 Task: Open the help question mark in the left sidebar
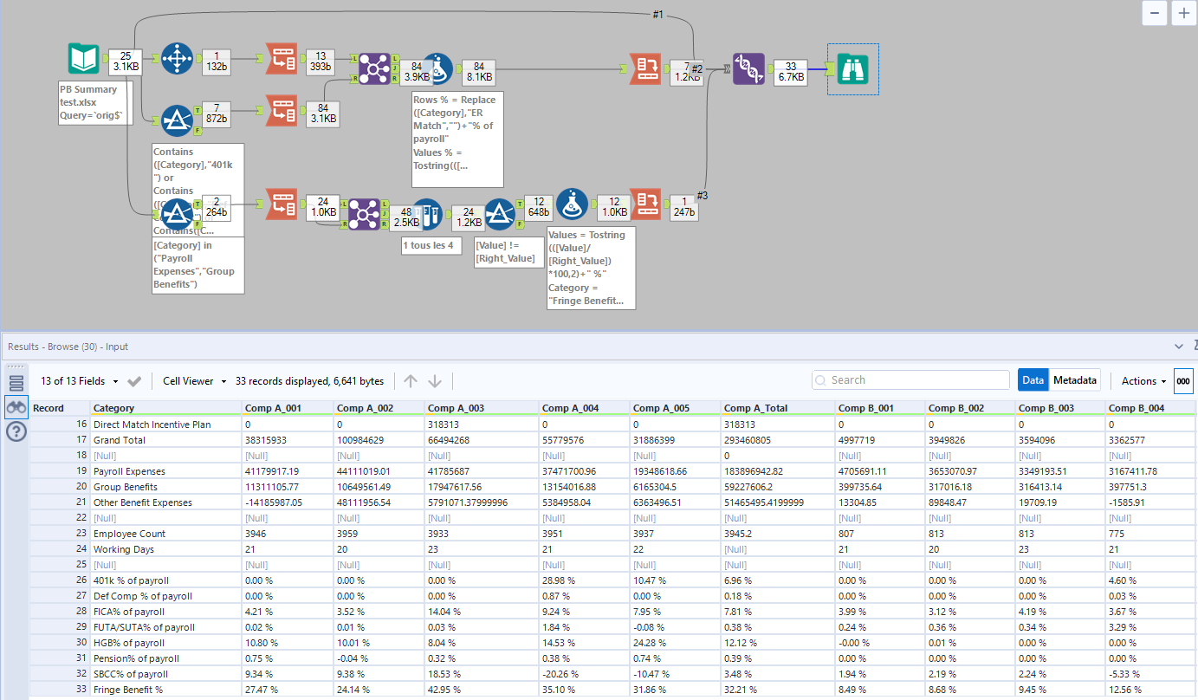pos(16,431)
